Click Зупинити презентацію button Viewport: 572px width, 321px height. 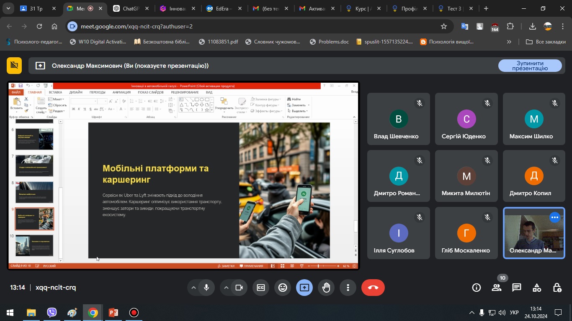530,66
